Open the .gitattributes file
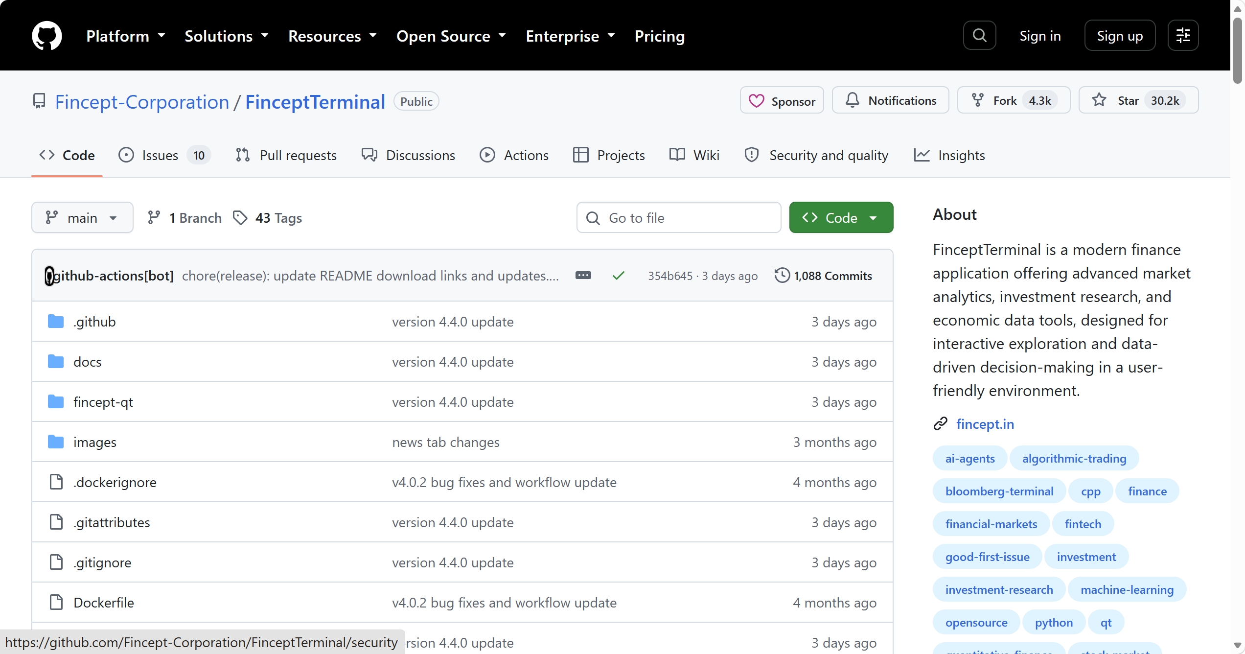Screen dimensions: 1245x654 pyautogui.click(x=112, y=522)
